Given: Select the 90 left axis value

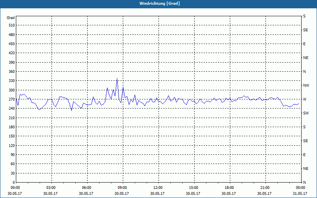Looking at the screenshot, I should point(12,155).
